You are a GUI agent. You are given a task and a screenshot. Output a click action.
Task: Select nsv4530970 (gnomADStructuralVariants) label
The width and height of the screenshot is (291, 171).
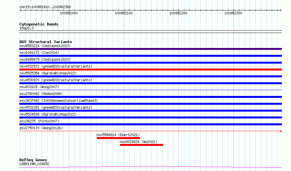point(56,80)
